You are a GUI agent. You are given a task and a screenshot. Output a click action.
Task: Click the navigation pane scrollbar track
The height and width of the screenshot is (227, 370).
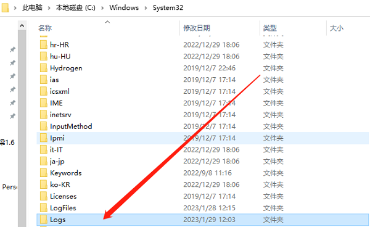(x=22, y=128)
